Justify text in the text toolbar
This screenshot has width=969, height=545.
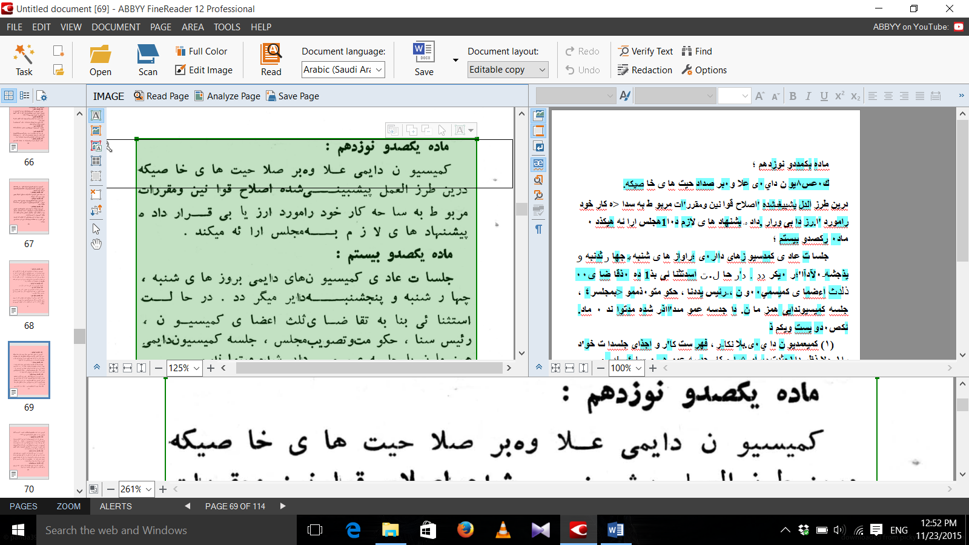[x=920, y=96]
